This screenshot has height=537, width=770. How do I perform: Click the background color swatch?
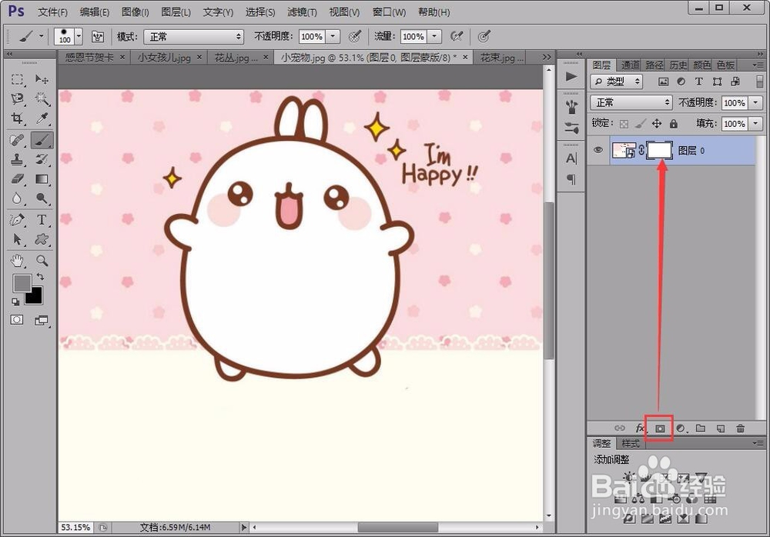coord(35,298)
